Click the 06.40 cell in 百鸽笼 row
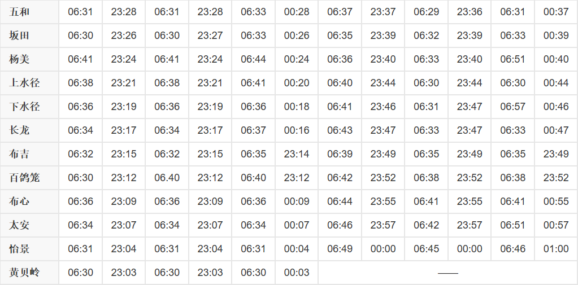This screenshot has height=285, width=578. [167, 177]
